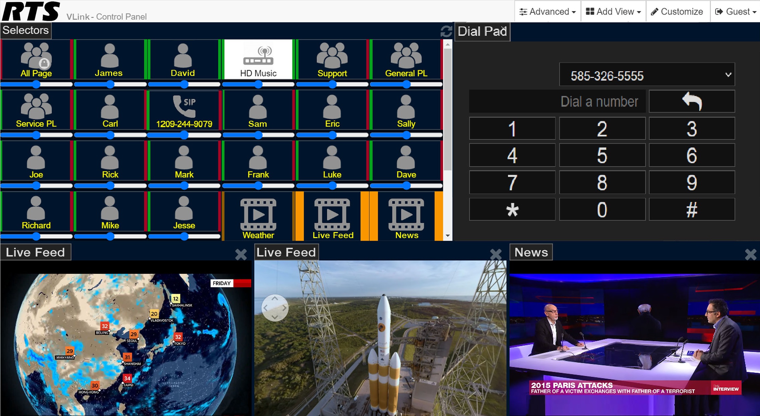Dial digit 7 on the keypad
760x416 pixels.
[x=512, y=183]
